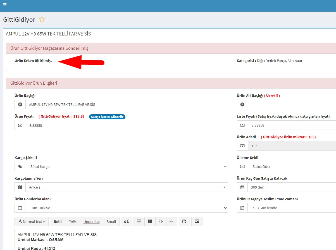Viewport: 336px width, 250px height.
Task: Open the hamburger menu in top bar
Action: click(x=5, y=5)
